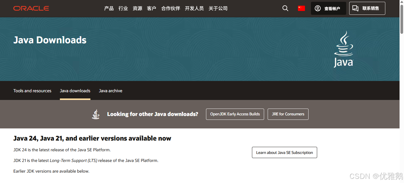Click "Looking for other Java downloads?" text
The image size is (404, 183).
(x=153, y=114)
